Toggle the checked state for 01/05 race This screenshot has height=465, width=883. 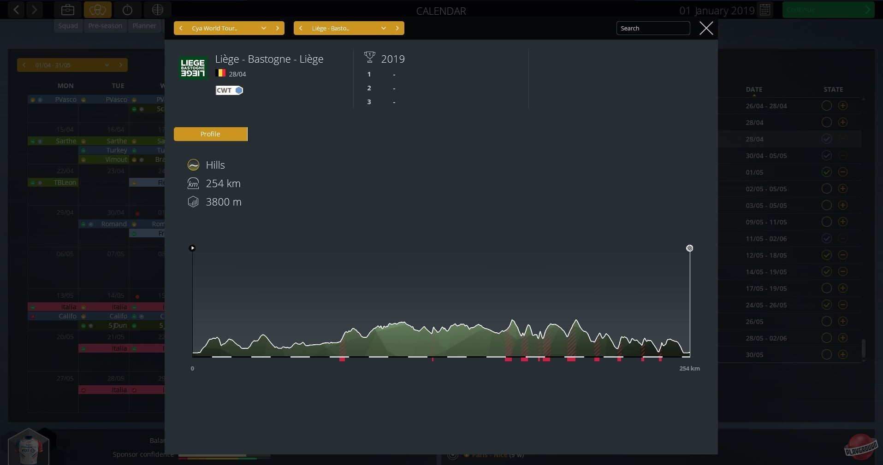(826, 172)
